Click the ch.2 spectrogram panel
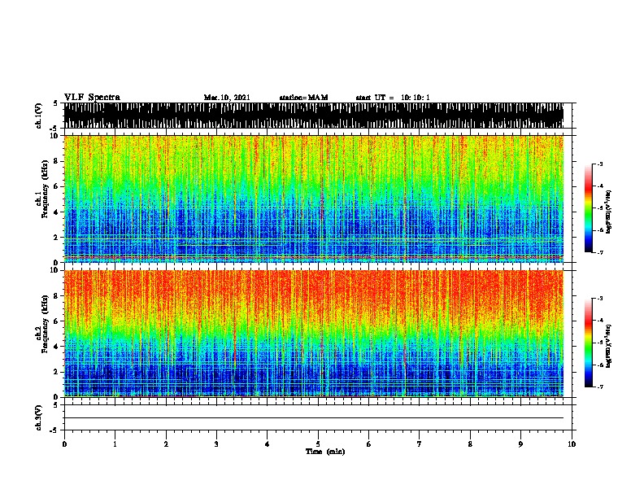Image resolution: width=644 pixels, height=498 pixels. (x=314, y=334)
